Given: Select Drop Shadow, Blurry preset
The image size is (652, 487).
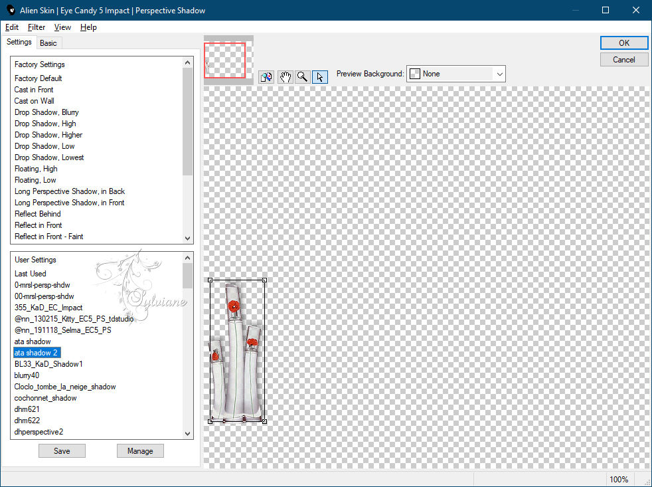Looking at the screenshot, I should [46, 112].
